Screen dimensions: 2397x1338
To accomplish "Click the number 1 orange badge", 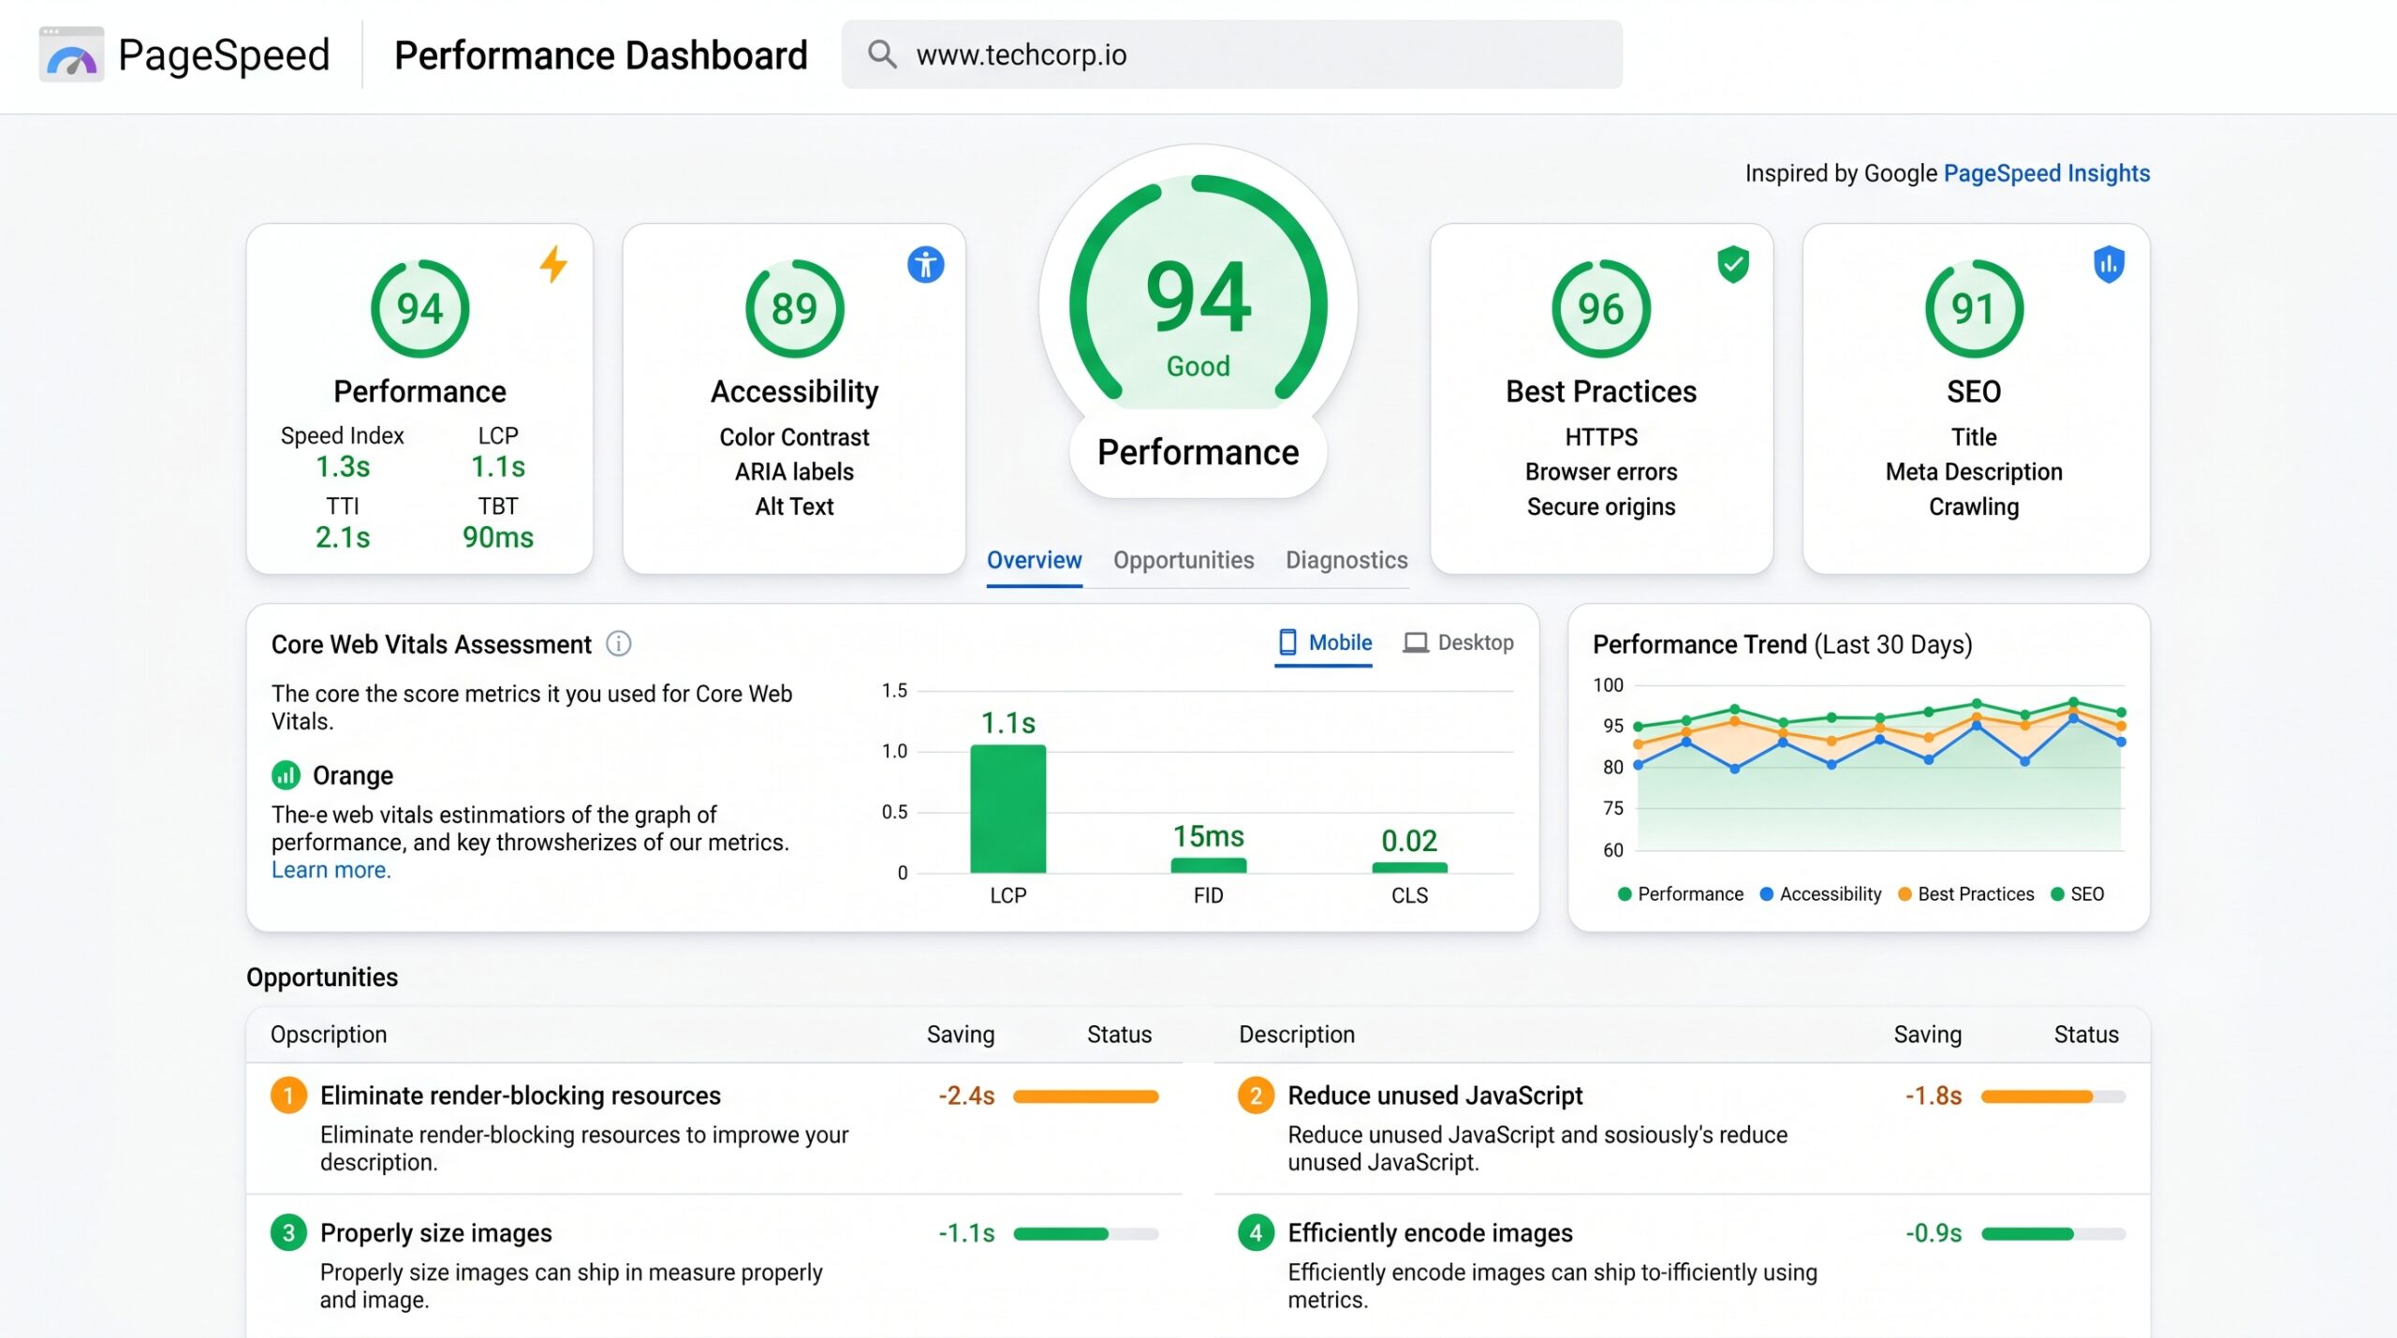I will 288,1095.
